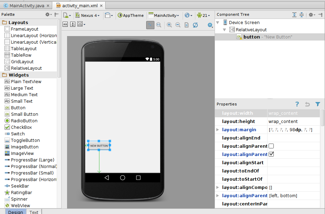
Task: Click the filter icon in Properties panel
Action: coord(317,104)
